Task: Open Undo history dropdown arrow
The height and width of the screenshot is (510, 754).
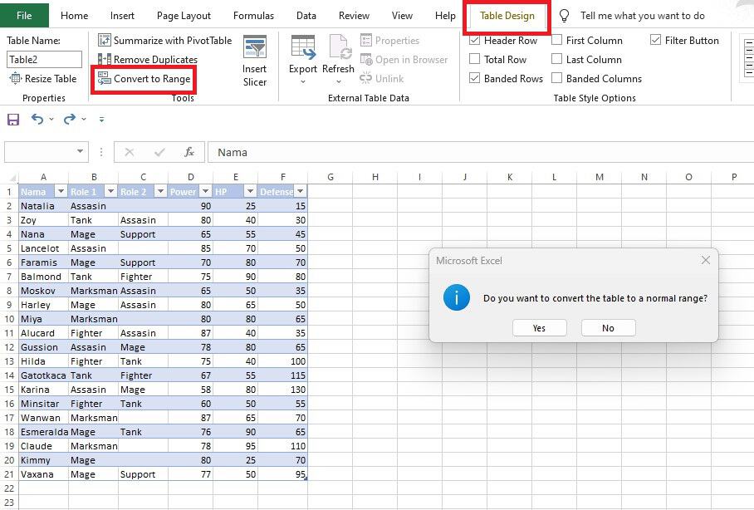Action: pyautogui.click(x=51, y=119)
